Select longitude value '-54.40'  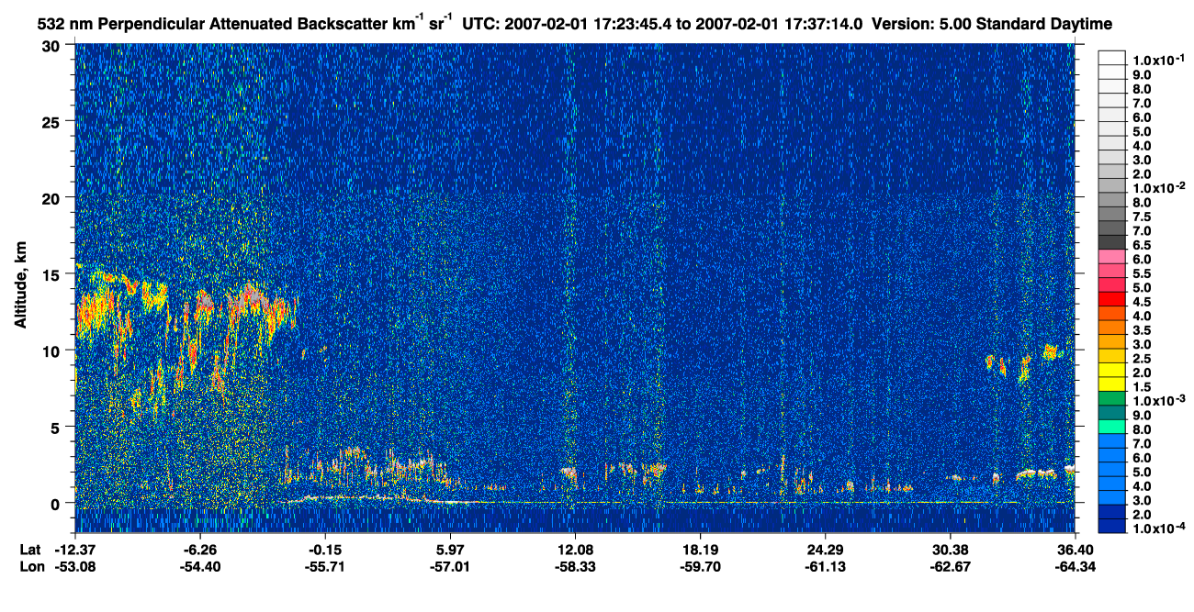coord(201,567)
